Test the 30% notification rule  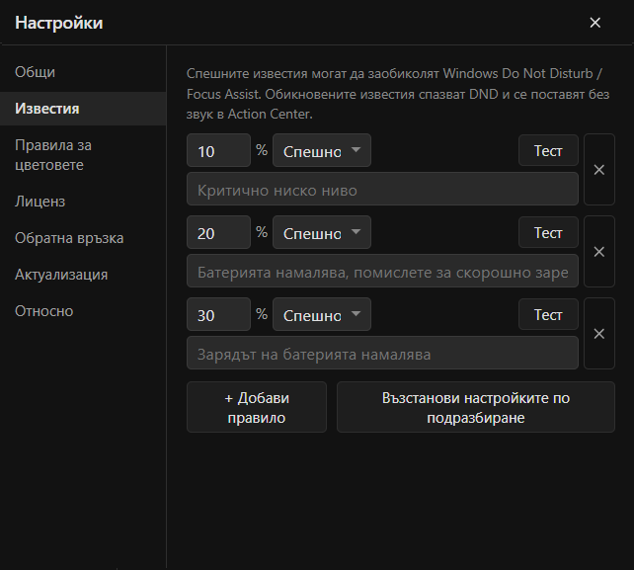tap(548, 314)
